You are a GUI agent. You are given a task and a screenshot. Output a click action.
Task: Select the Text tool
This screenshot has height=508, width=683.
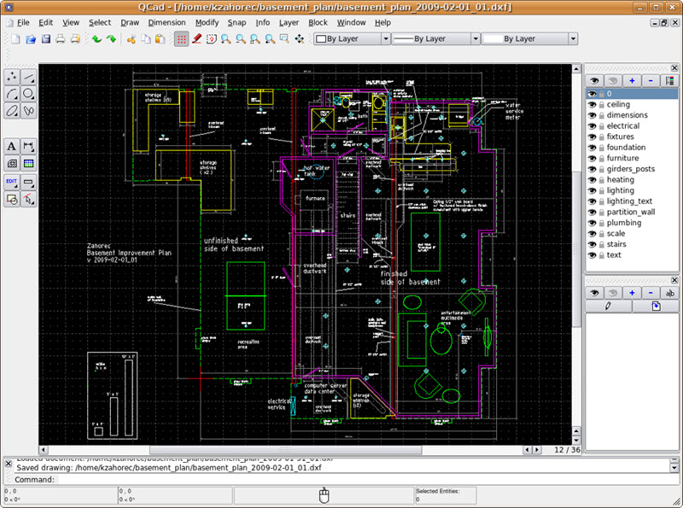(x=11, y=145)
